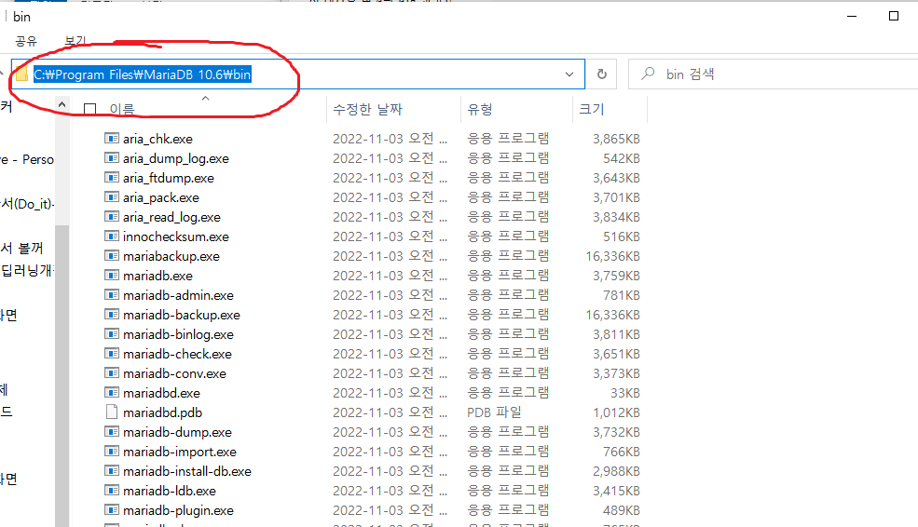This screenshot has height=527, width=918.
Task: Click the navigation pane scrollbar thumb
Action: 62,374
